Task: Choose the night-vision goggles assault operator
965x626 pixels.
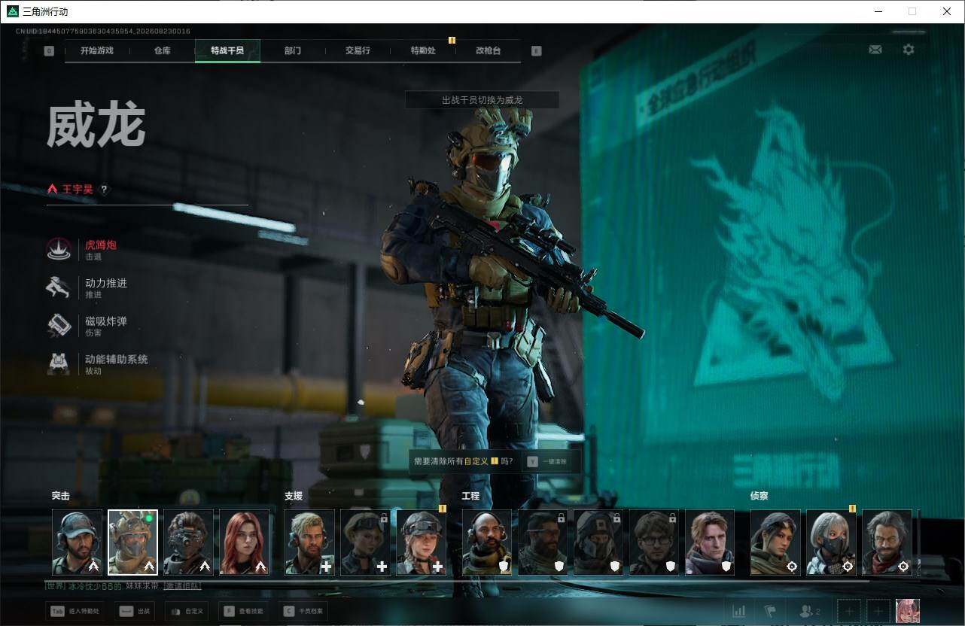Action: tap(188, 542)
